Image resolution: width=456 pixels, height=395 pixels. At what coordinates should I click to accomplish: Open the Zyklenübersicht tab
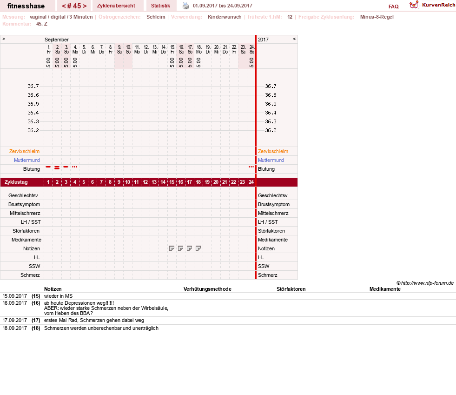pyautogui.click(x=116, y=6)
